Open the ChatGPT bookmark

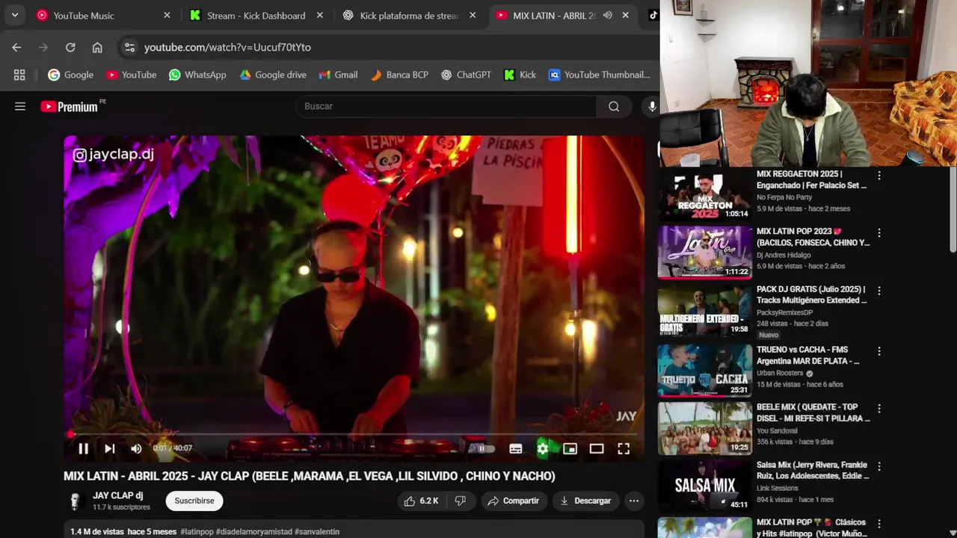[x=466, y=75]
